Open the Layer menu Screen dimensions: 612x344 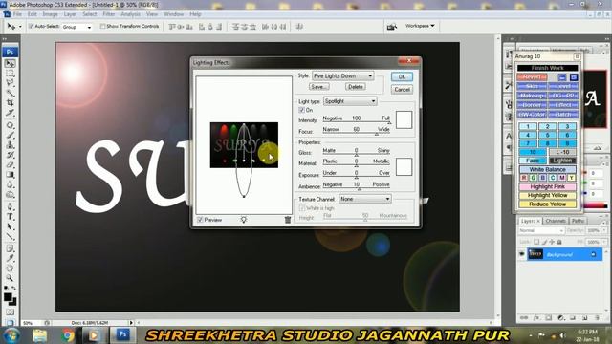70,14
